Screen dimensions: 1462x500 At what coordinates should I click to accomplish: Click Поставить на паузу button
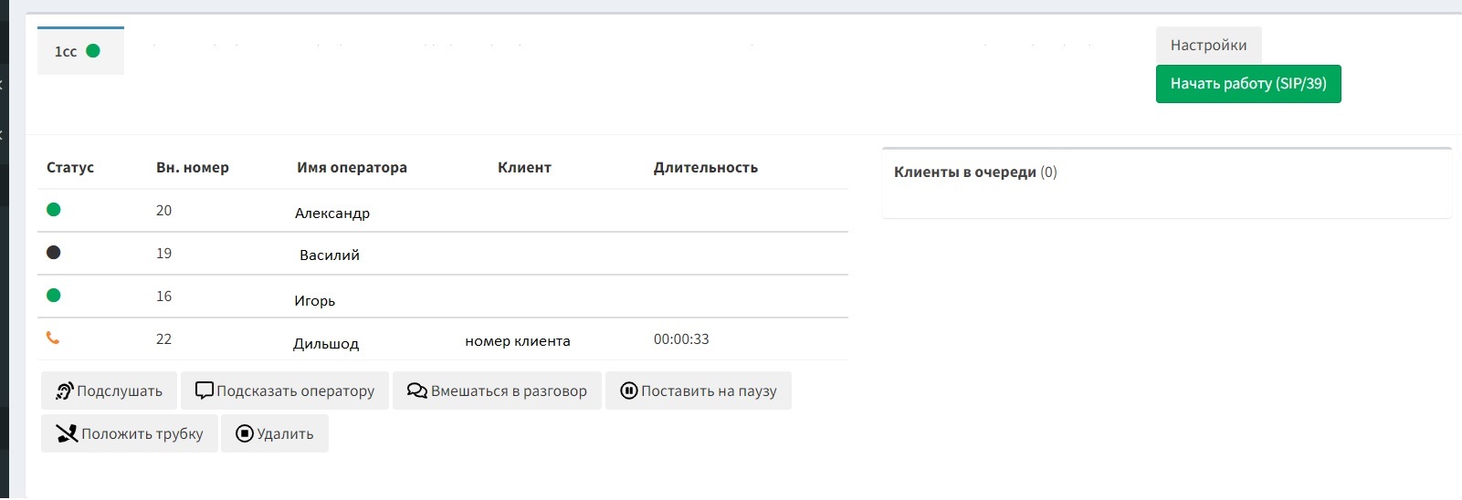coord(699,391)
